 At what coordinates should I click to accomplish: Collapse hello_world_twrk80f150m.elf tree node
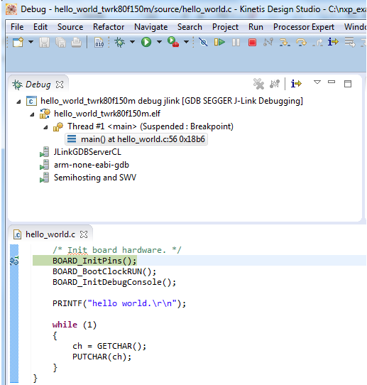tap(32, 114)
